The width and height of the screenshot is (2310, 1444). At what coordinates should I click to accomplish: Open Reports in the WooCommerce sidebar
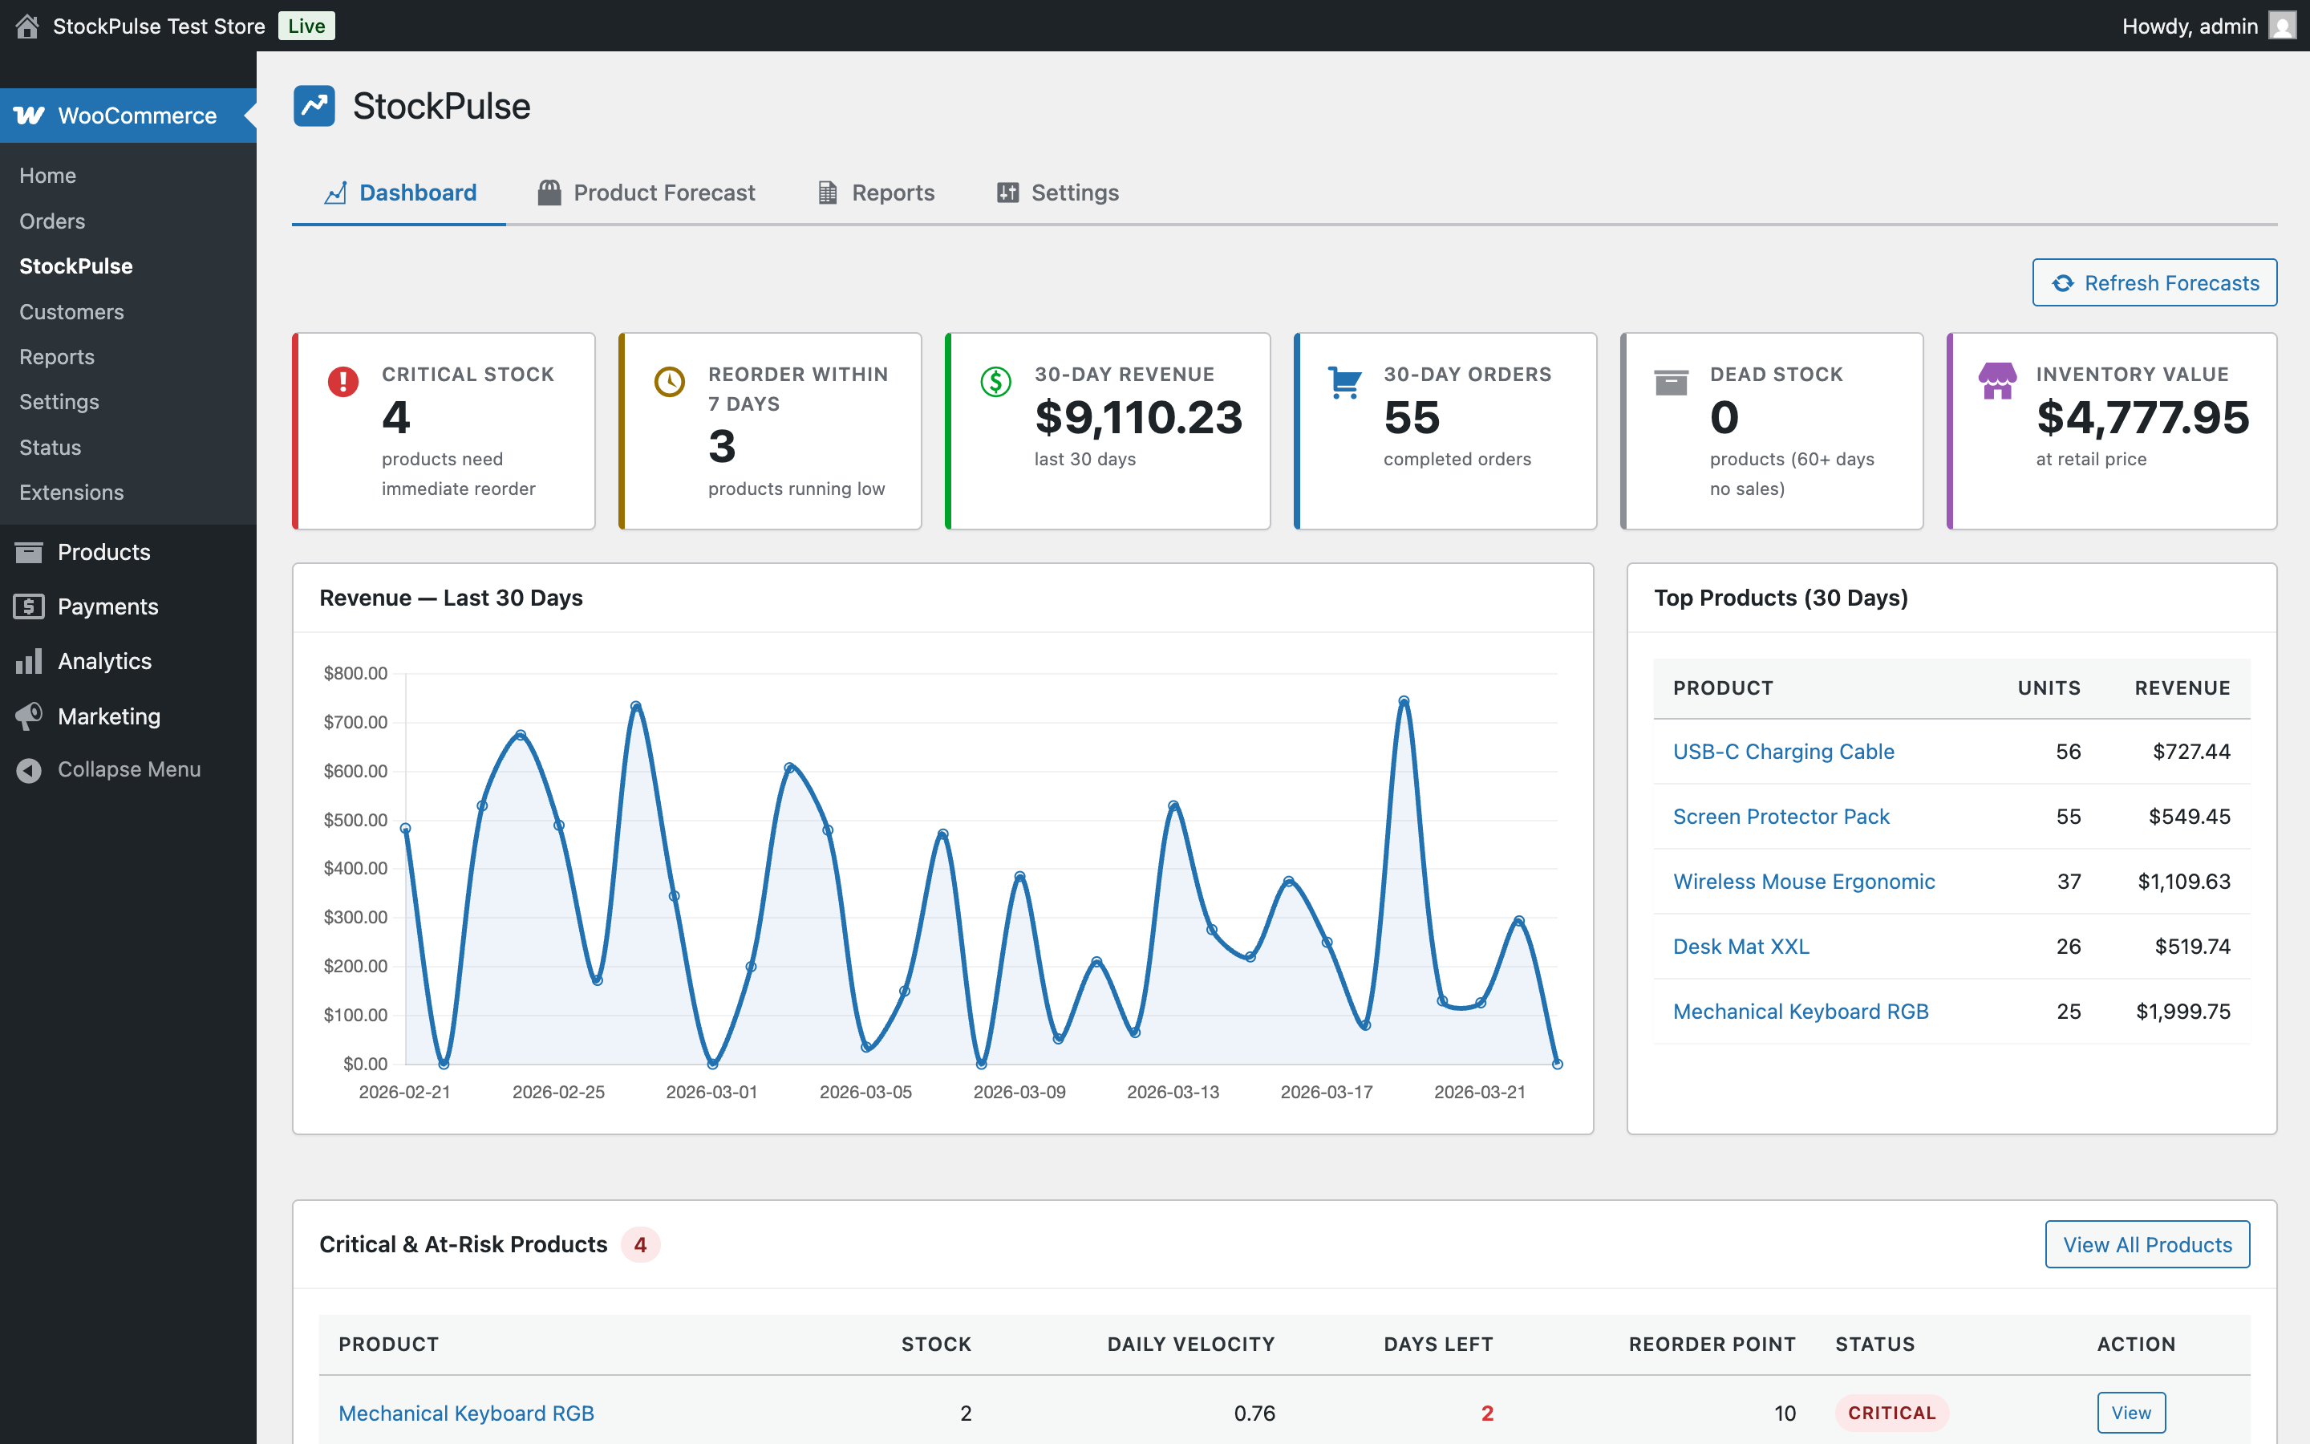pos(57,357)
